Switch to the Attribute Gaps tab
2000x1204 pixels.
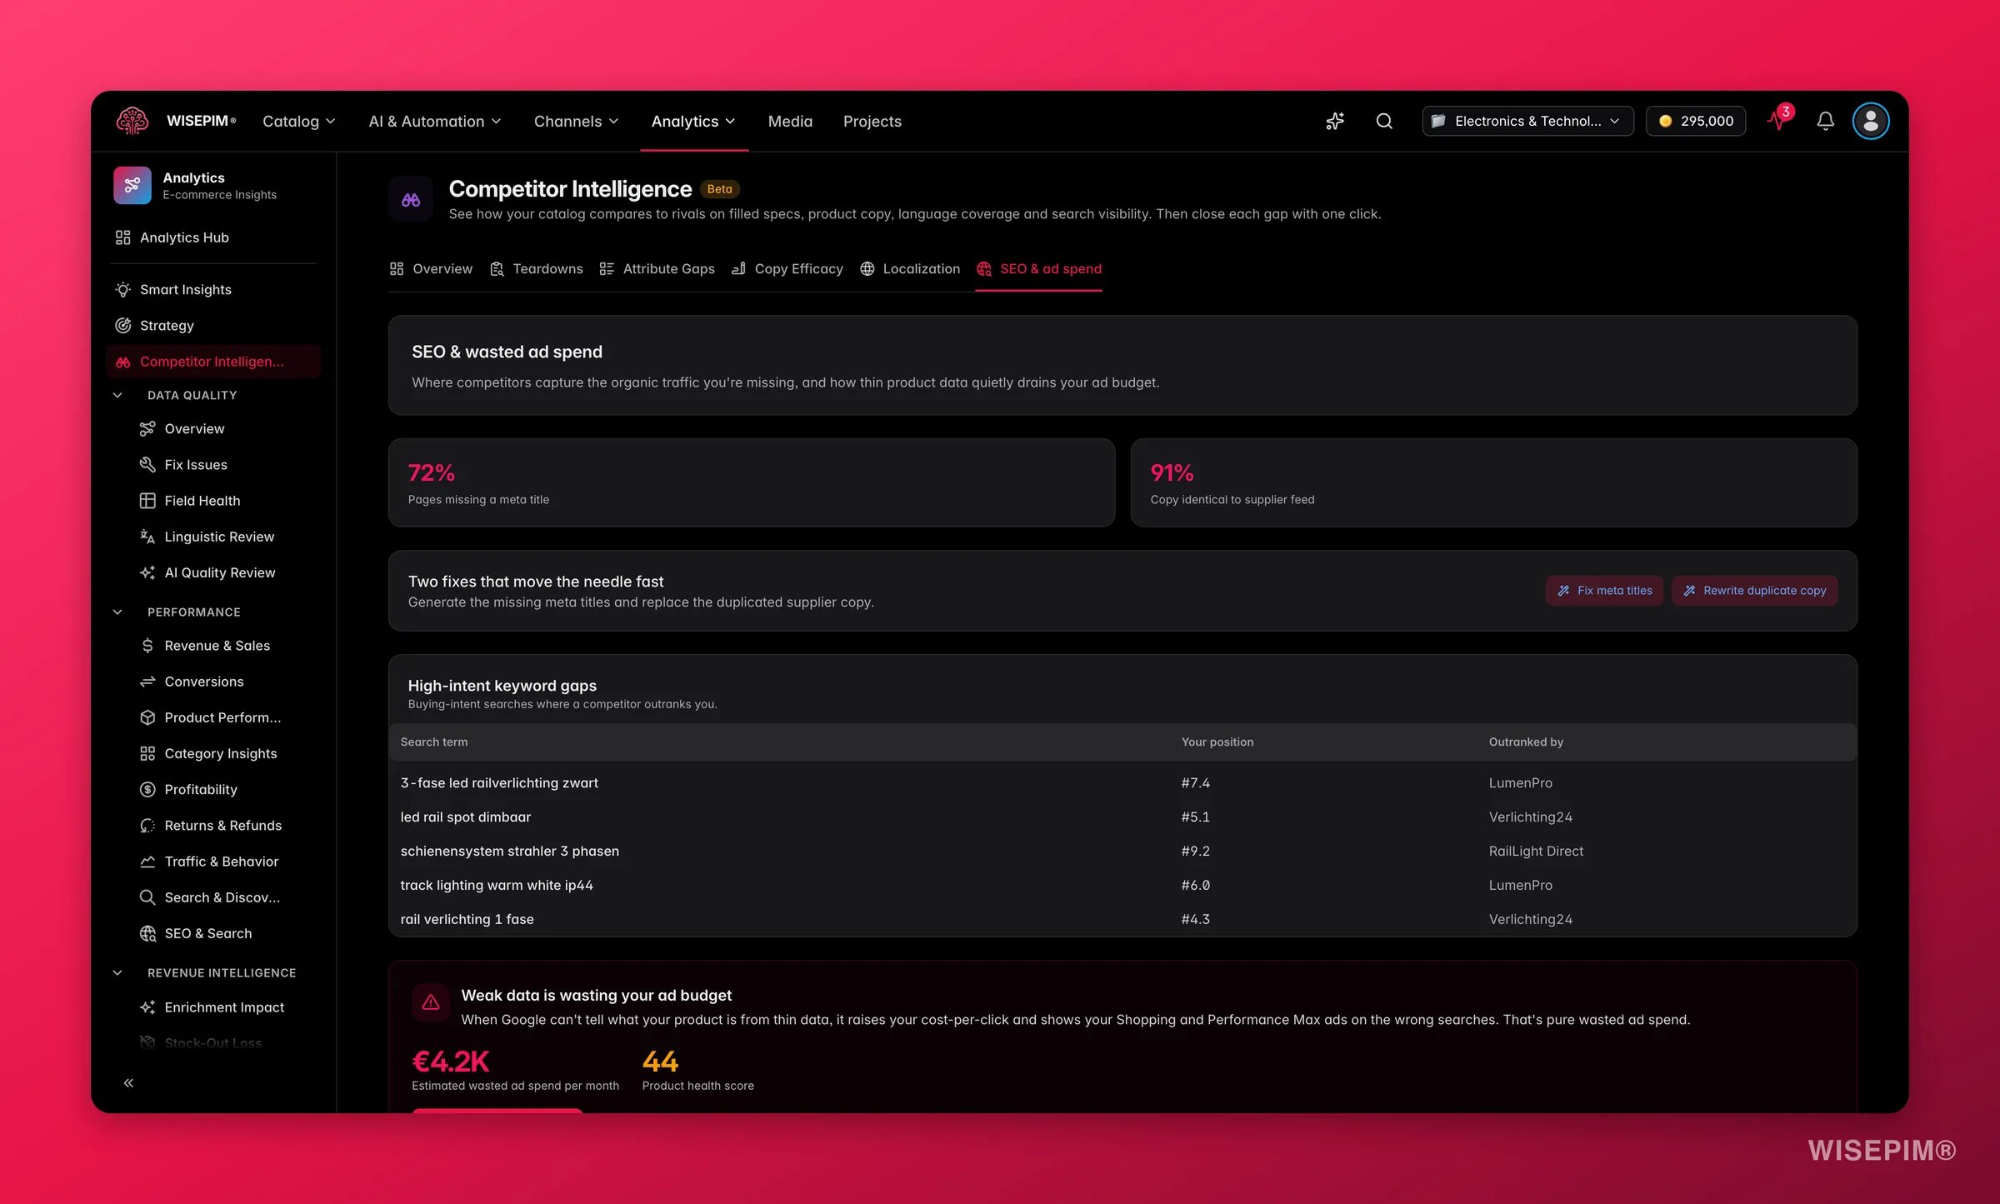pyautogui.click(x=657, y=268)
